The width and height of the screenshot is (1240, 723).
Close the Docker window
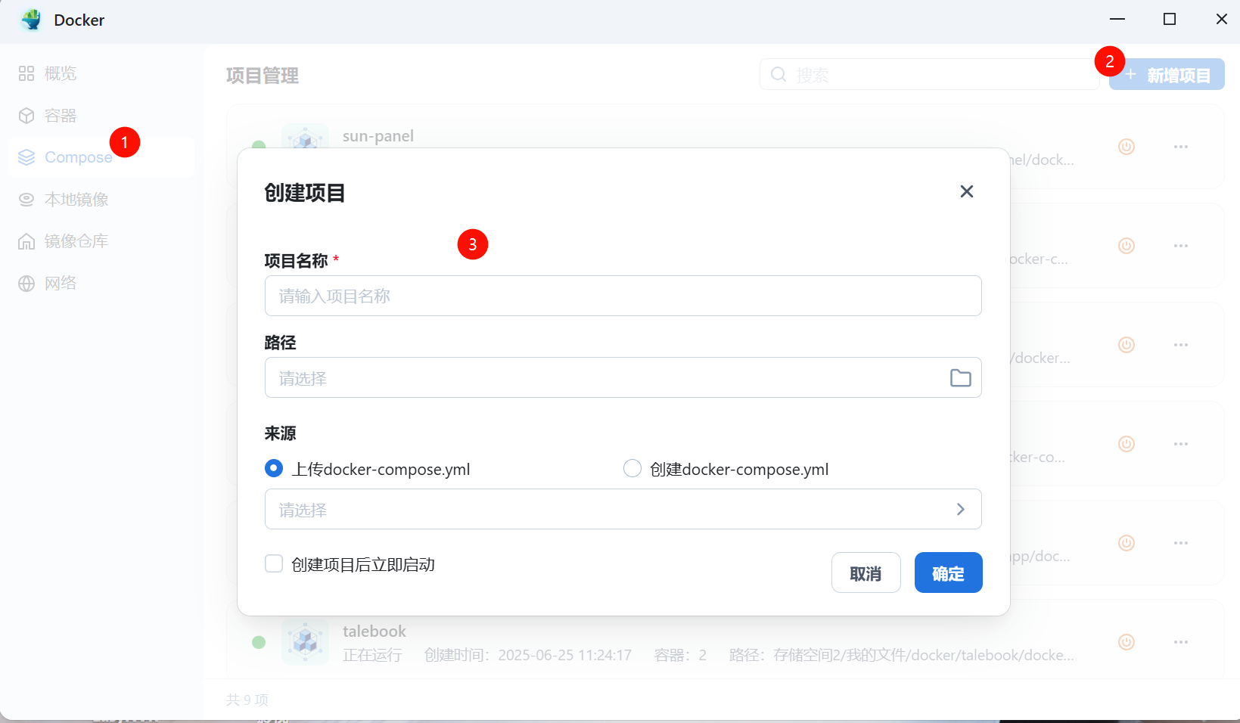[x=1222, y=19]
